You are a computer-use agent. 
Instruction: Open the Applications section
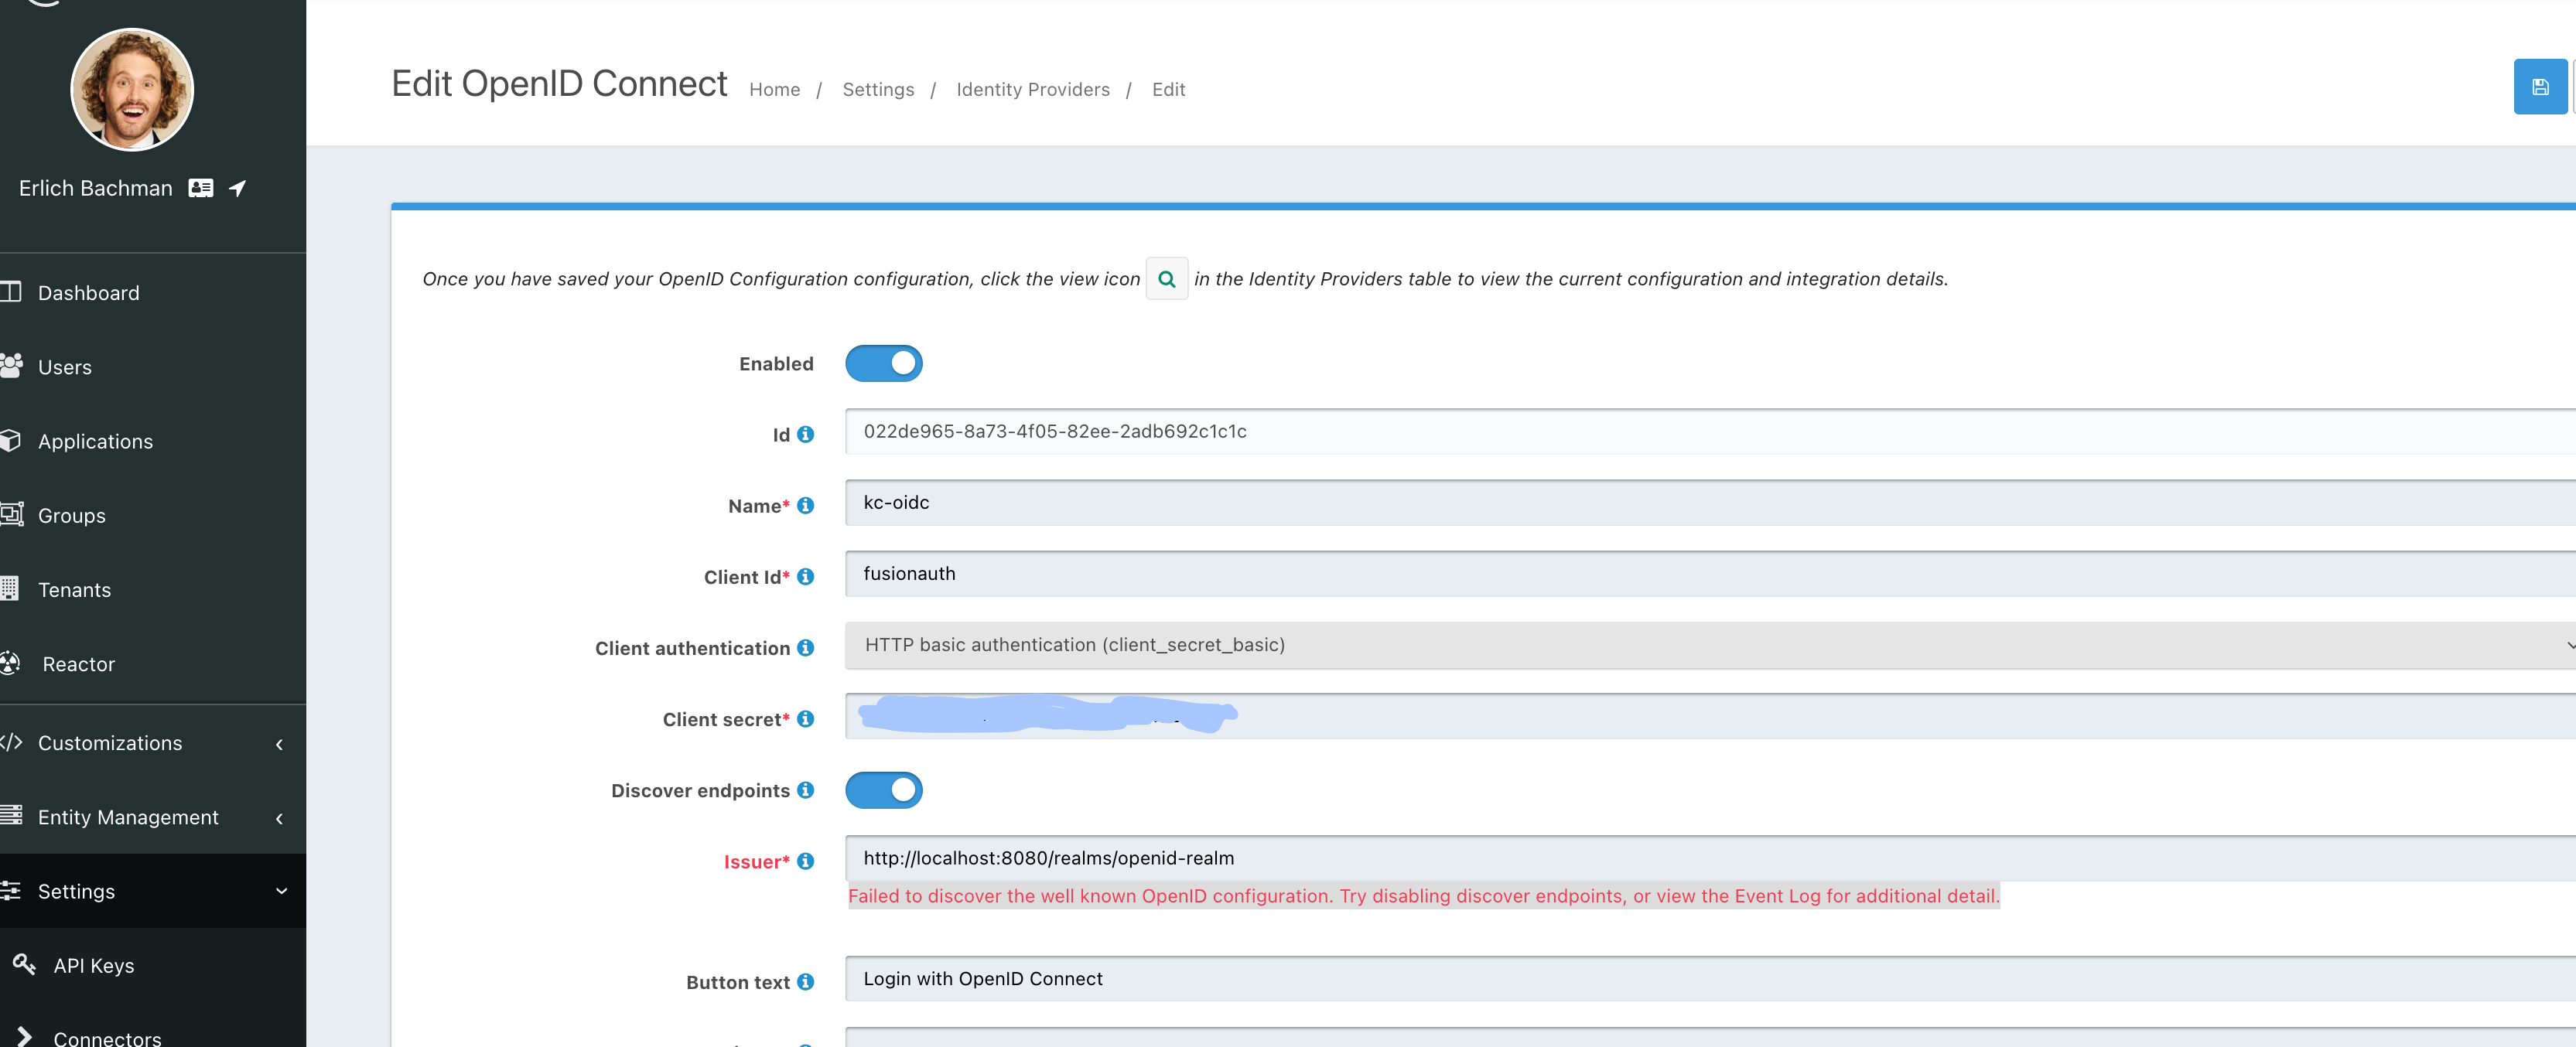pyautogui.click(x=95, y=440)
